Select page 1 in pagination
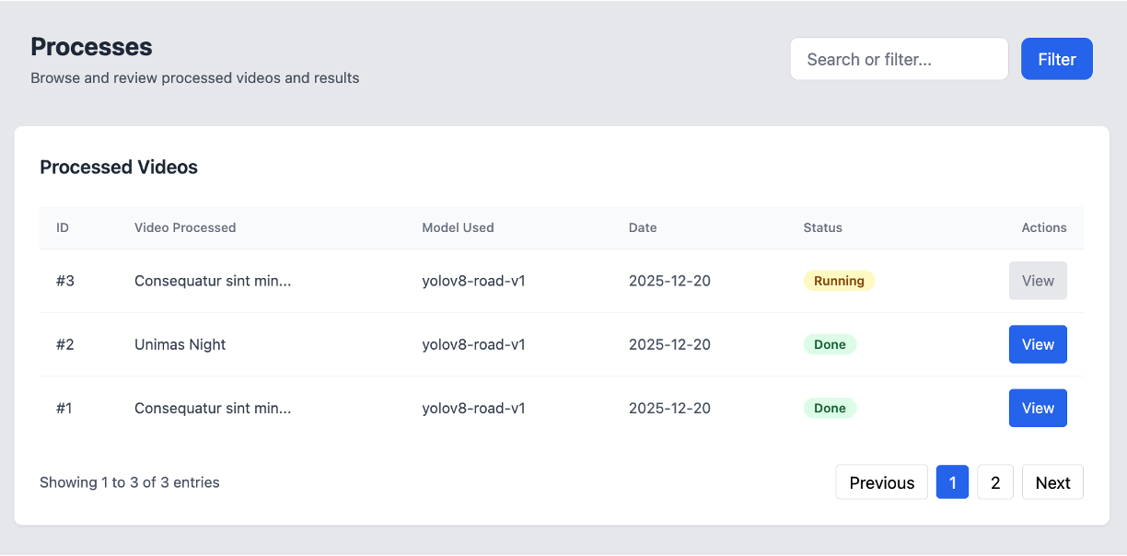The width and height of the screenshot is (1127, 556). point(952,482)
